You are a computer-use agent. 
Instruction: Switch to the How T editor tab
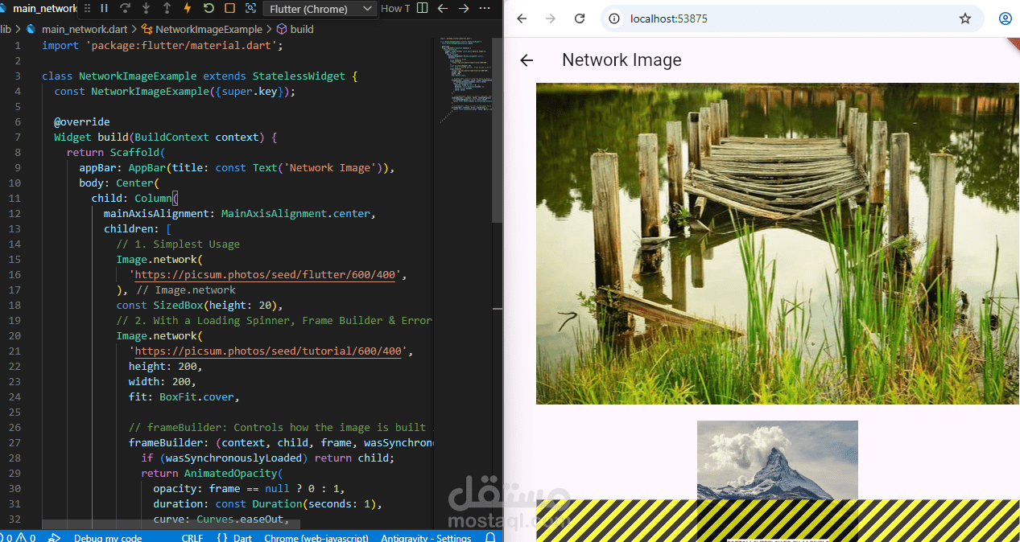pos(394,9)
